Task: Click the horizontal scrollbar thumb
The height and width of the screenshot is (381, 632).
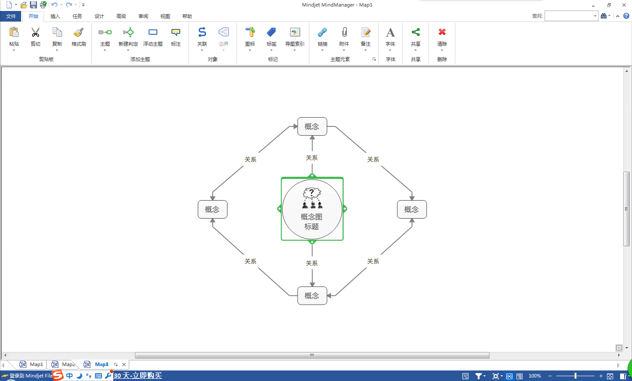Action: [x=312, y=356]
